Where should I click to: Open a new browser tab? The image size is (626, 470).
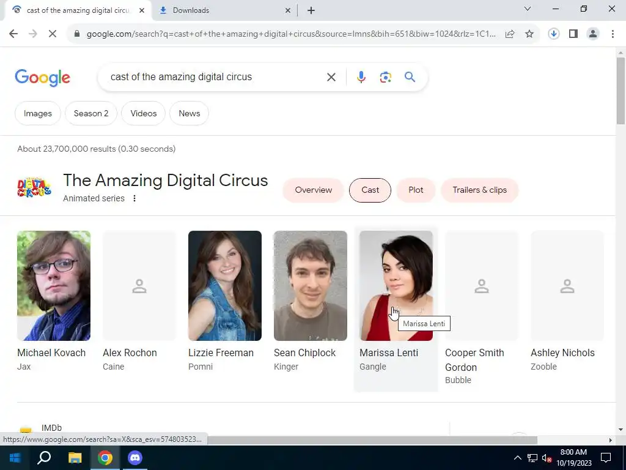click(311, 10)
